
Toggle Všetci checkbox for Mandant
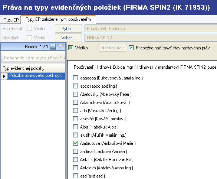tap(29, 38)
